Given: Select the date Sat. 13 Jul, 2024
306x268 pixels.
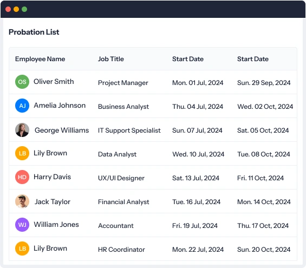Looking at the screenshot, I should (196, 178).
